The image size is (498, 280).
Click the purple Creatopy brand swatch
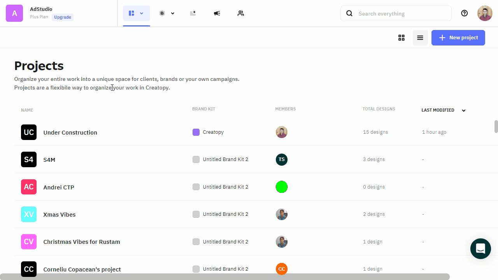pyautogui.click(x=196, y=132)
